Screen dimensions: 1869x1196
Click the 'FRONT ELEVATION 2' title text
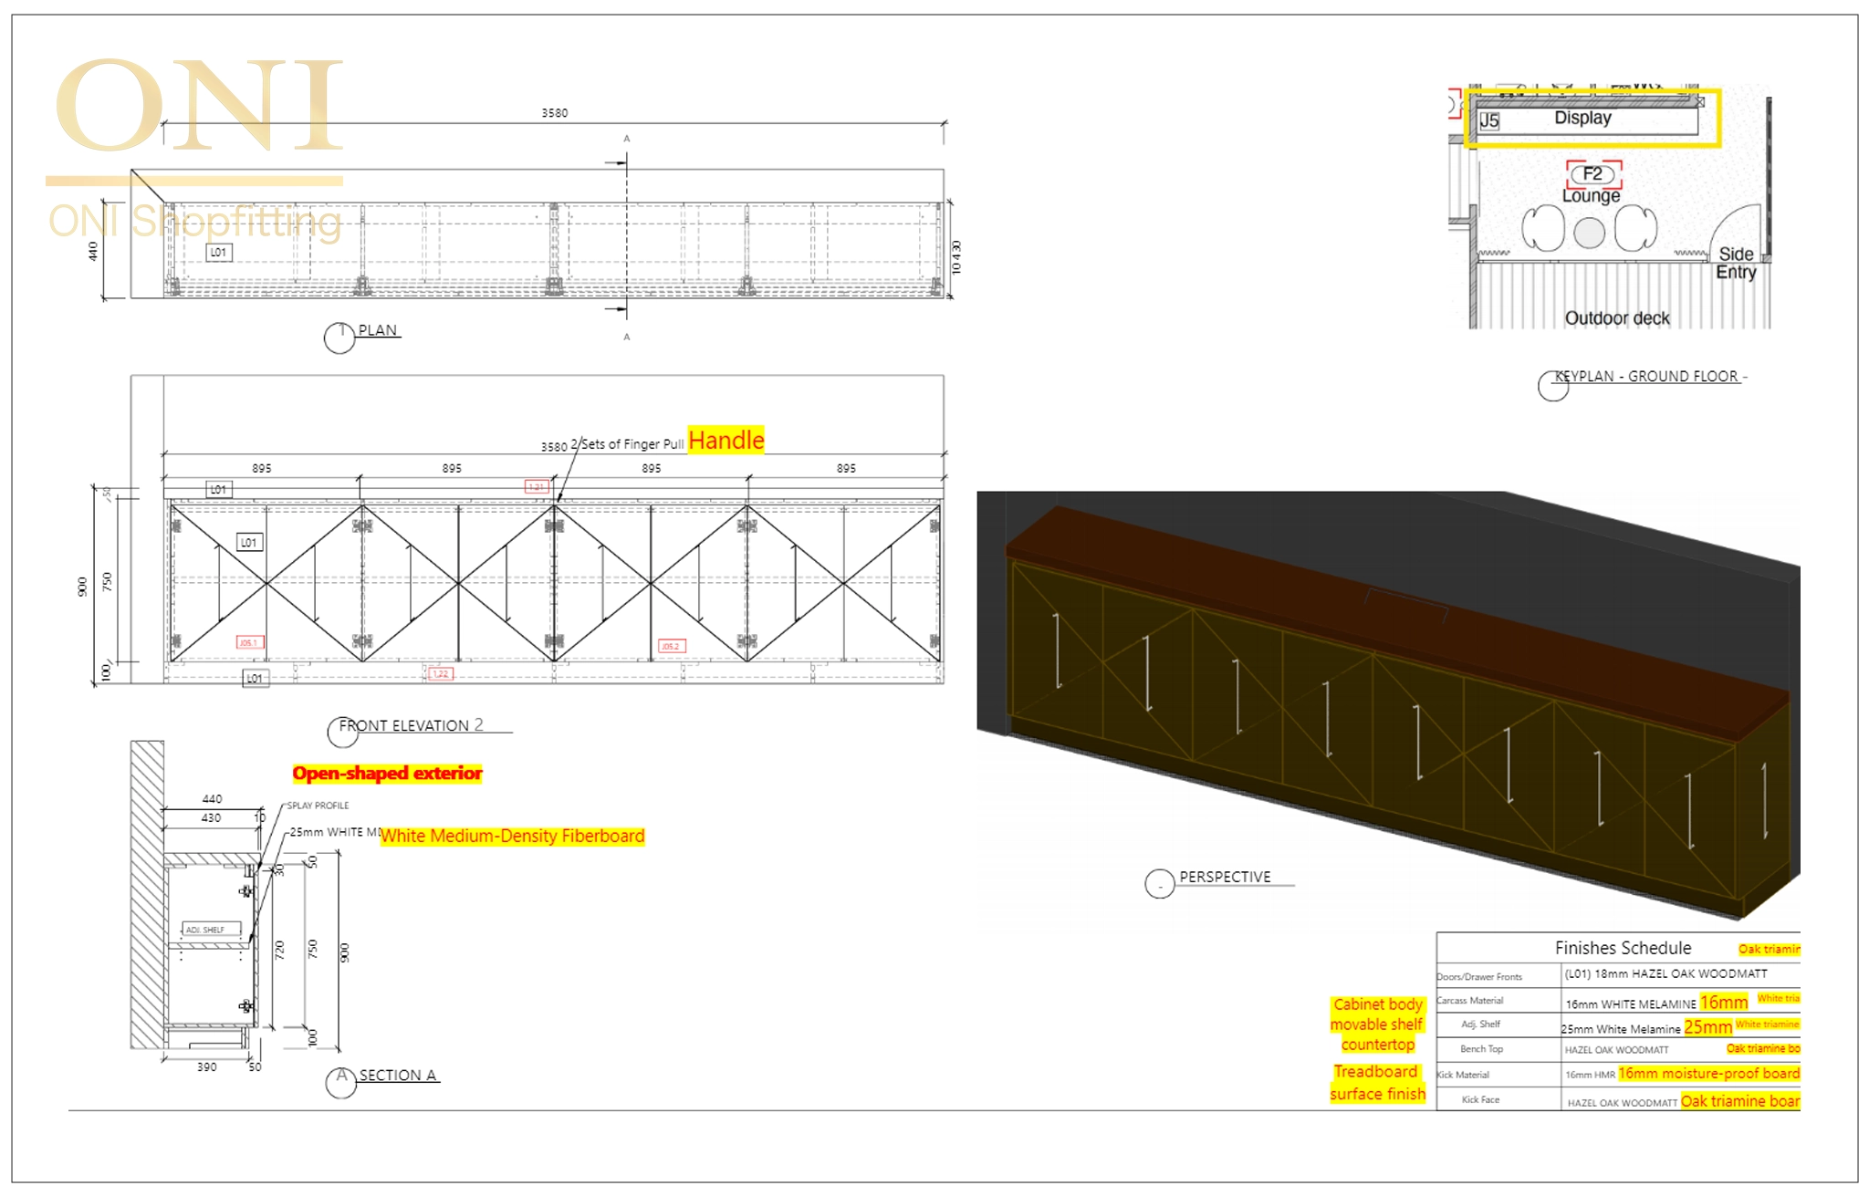coord(411,725)
